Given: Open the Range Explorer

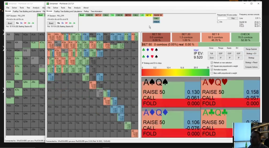Looking at the screenshot, I should (x=251, y=49).
